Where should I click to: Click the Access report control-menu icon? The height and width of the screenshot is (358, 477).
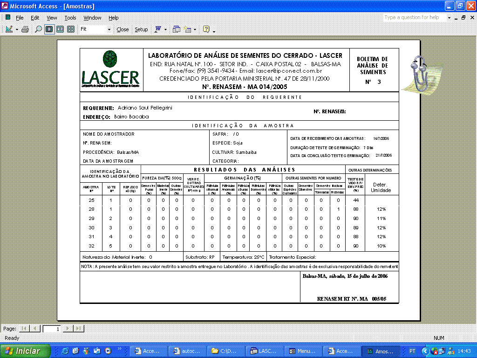pyautogui.click(x=7, y=17)
